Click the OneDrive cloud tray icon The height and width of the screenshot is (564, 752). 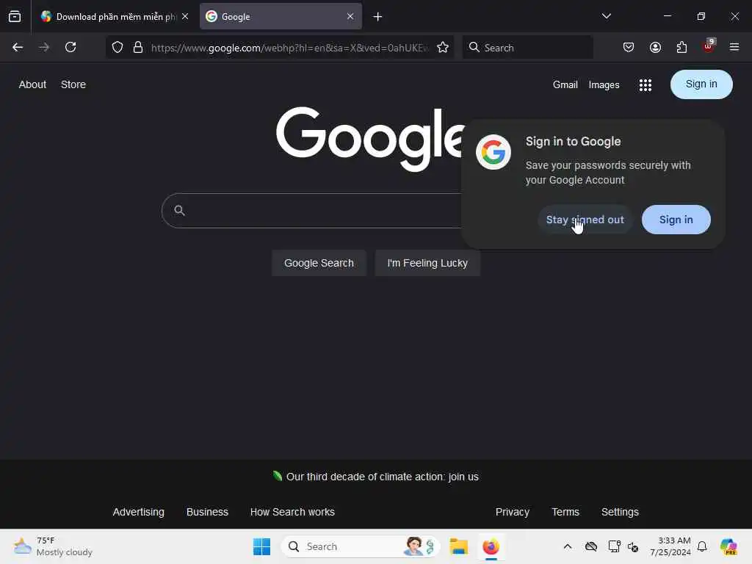pos(591,546)
